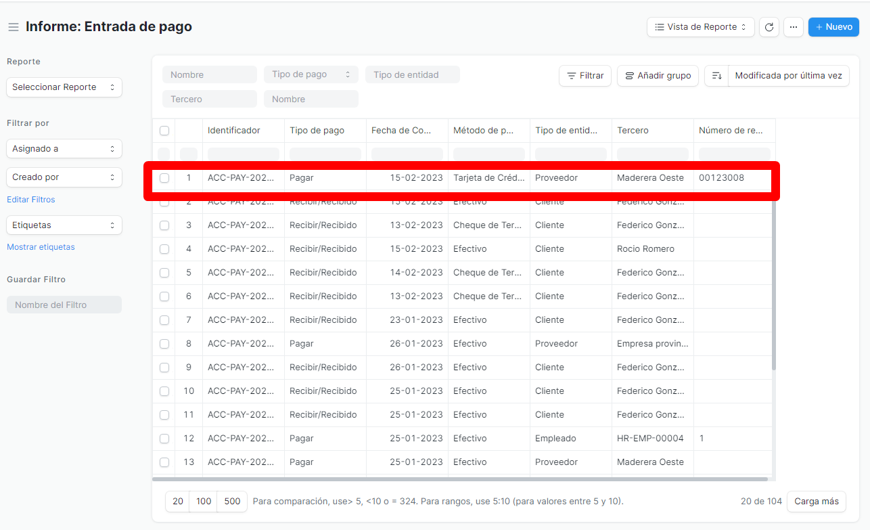870x530 pixels.
Task: Click the refresh report icon
Action: [769, 27]
